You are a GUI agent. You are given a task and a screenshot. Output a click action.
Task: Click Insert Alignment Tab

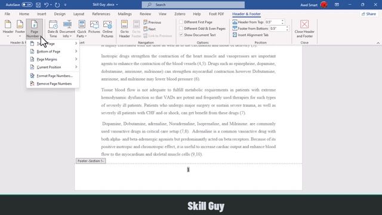[x=251, y=35]
